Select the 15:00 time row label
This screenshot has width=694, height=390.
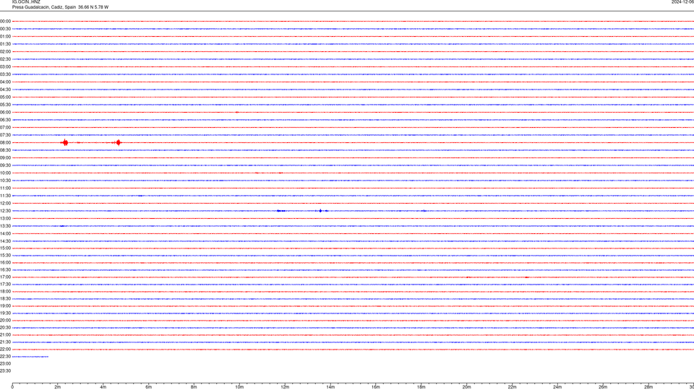click(5, 248)
